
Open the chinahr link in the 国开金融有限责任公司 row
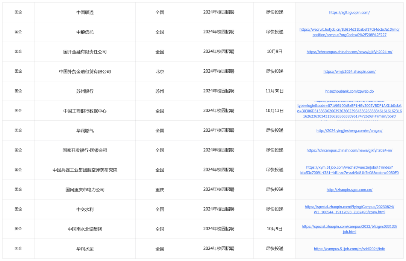349,52
